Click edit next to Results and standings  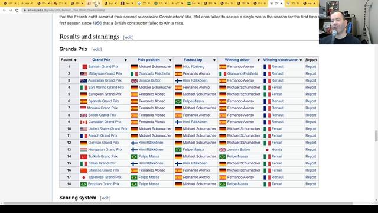pyautogui.click(x=128, y=37)
